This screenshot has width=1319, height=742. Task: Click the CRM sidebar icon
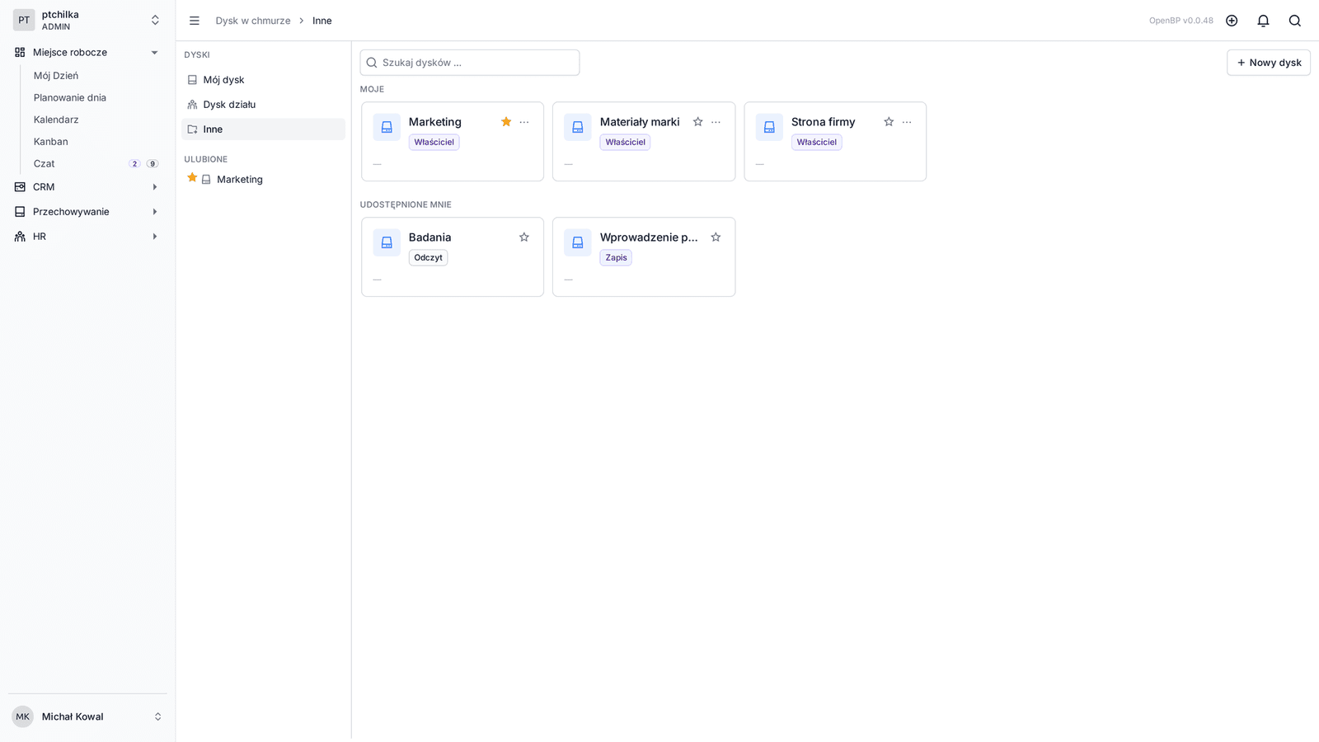20,187
